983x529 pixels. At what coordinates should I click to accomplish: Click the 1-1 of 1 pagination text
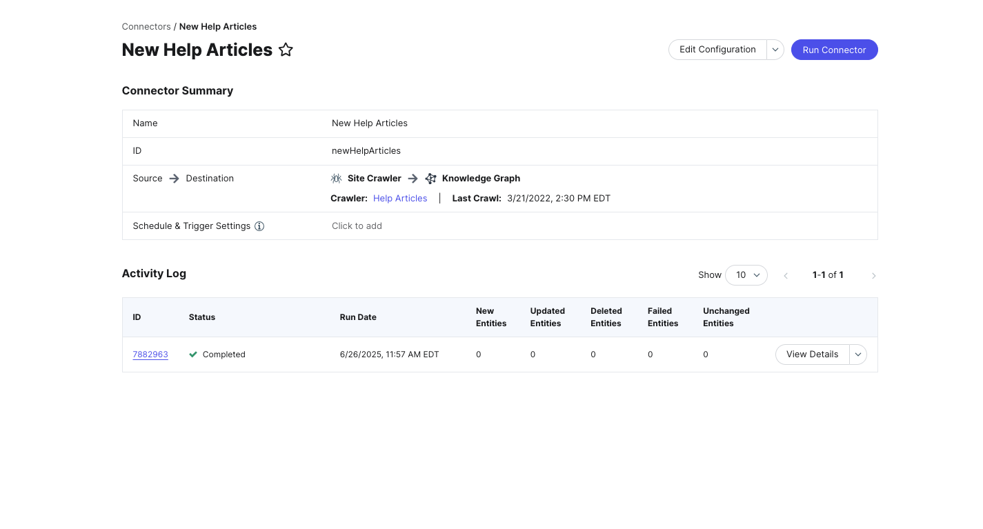point(828,275)
